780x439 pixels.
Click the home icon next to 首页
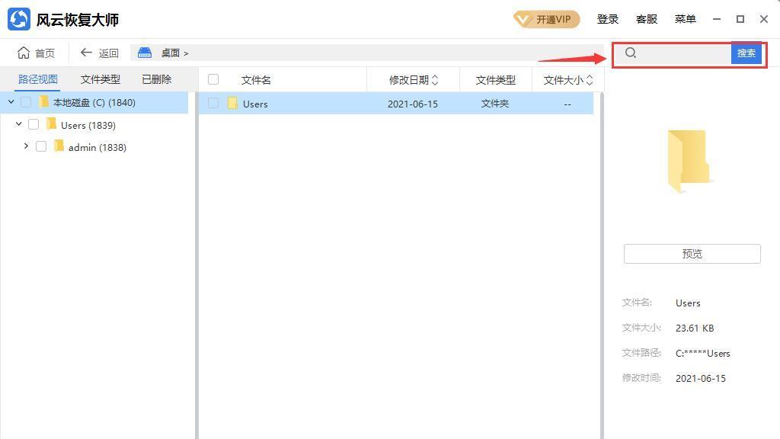(24, 53)
